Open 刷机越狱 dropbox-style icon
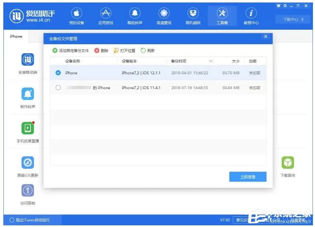 [193, 14]
